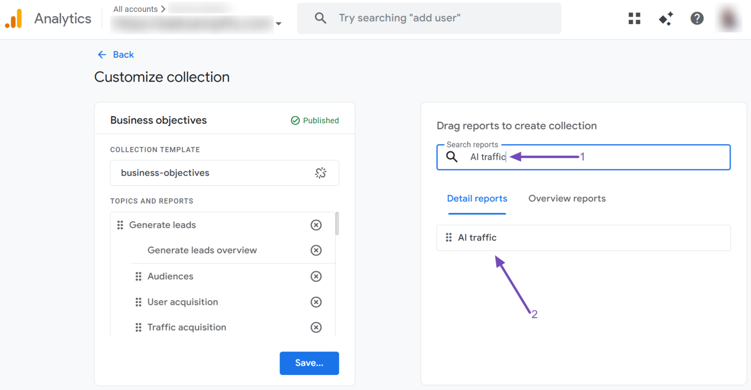This screenshot has height=390, width=751.
Task: Click the regenerate icon beside business-objectives template
Action: [321, 172]
